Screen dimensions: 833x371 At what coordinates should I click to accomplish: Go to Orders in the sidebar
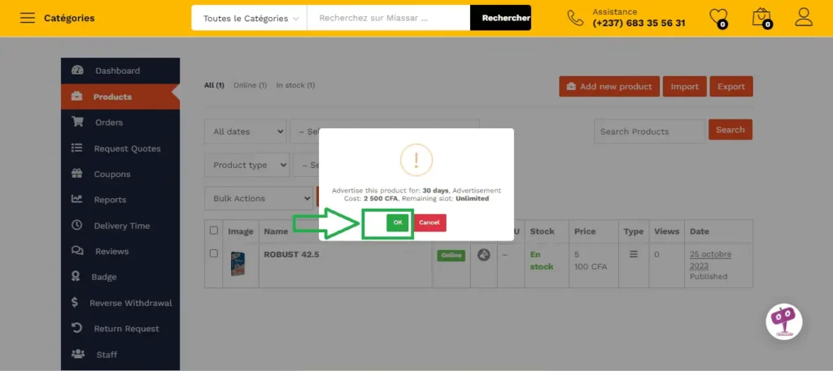(x=108, y=123)
